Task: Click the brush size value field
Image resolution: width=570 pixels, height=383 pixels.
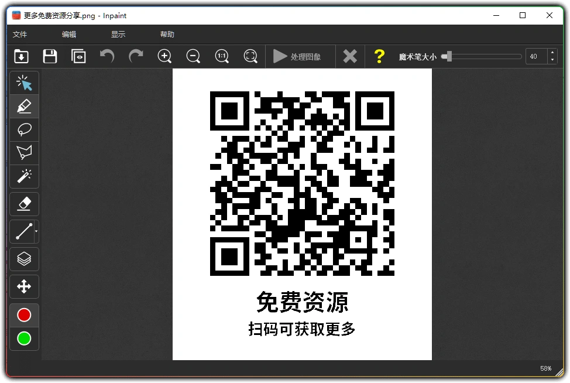Action: [534, 56]
